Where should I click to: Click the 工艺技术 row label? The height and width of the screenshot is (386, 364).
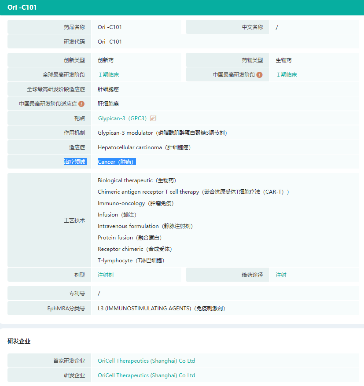point(74,221)
